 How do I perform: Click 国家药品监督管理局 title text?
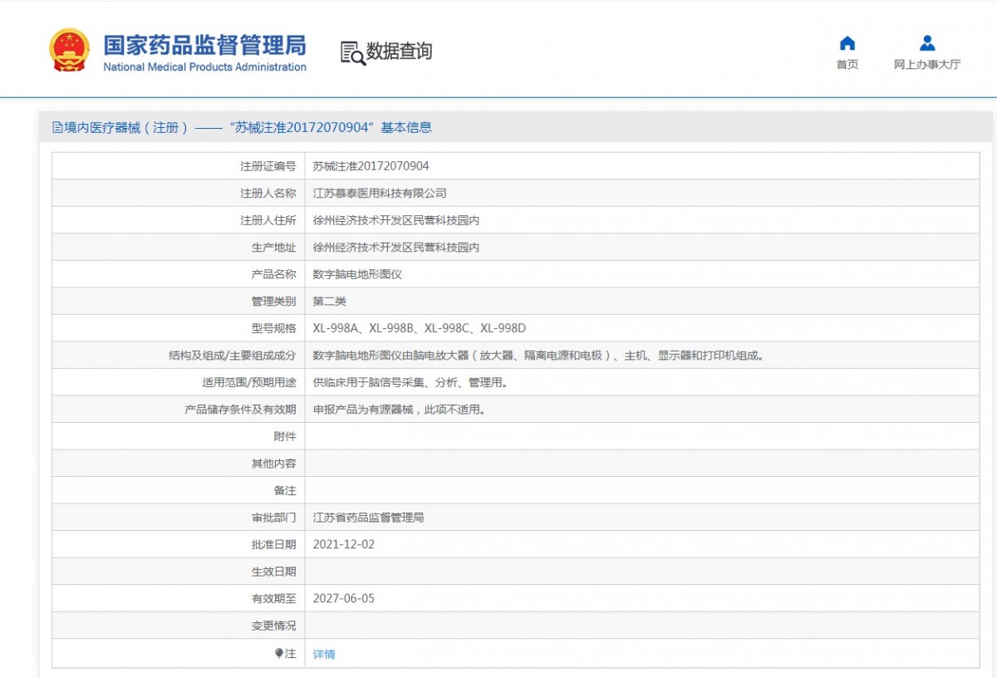(204, 44)
